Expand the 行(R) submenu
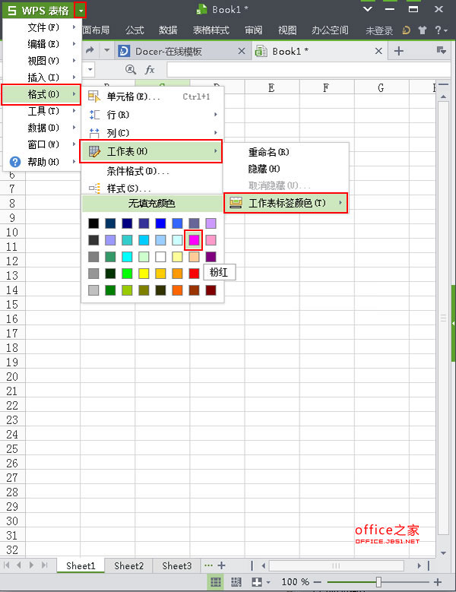This screenshot has height=592, width=456. tap(152, 115)
